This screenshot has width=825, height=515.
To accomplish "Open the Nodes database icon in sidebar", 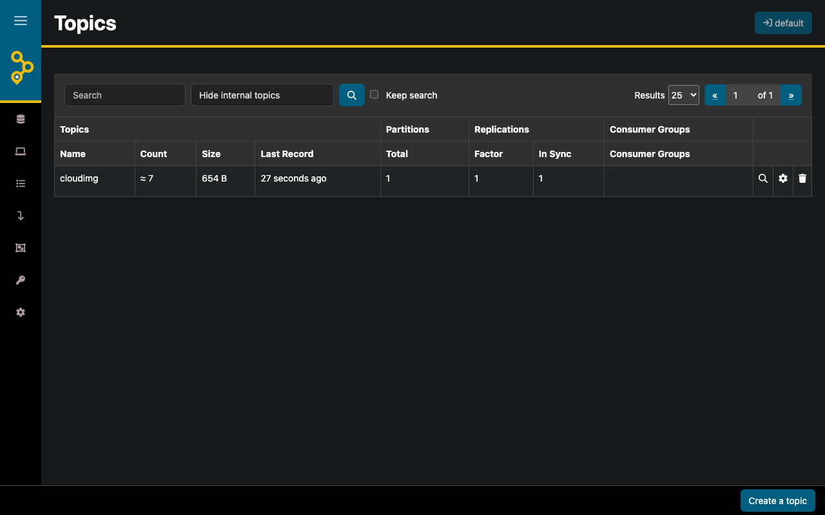I will [21, 119].
